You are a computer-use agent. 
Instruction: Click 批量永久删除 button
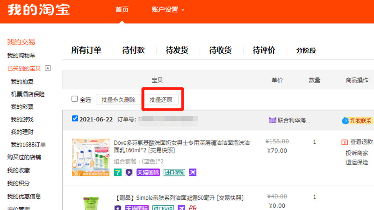(x=118, y=100)
